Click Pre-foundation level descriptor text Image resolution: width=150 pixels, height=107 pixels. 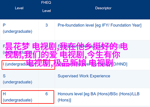pyautogui.click(x=99, y=25)
